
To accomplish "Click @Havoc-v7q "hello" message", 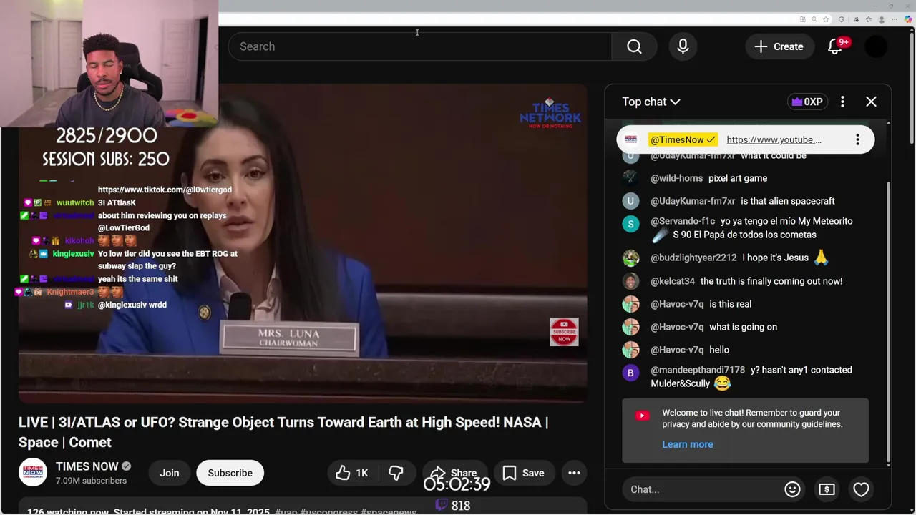I will [x=719, y=350].
